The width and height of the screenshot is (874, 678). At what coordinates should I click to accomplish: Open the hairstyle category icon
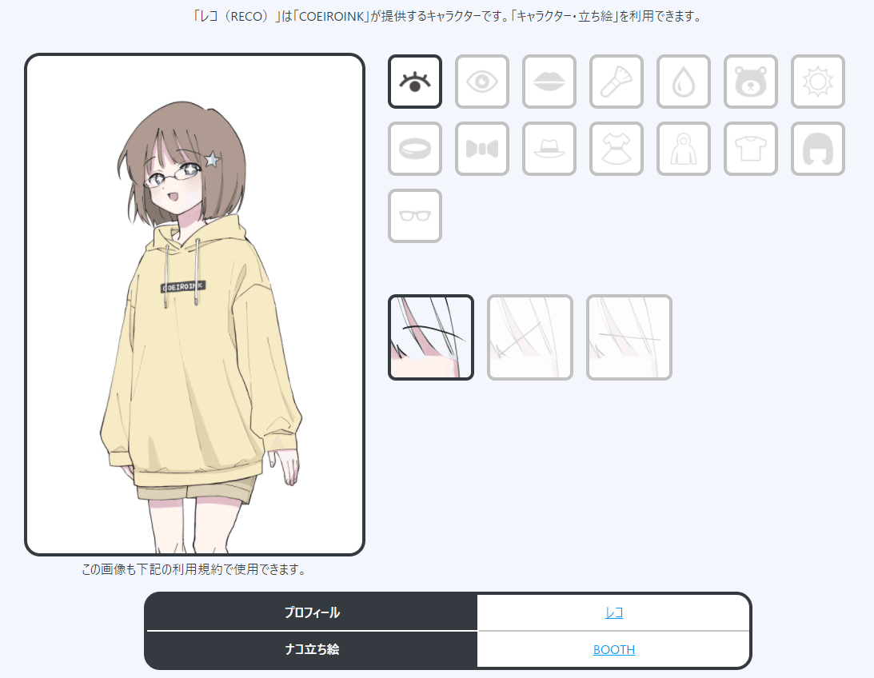pyautogui.click(x=818, y=149)
